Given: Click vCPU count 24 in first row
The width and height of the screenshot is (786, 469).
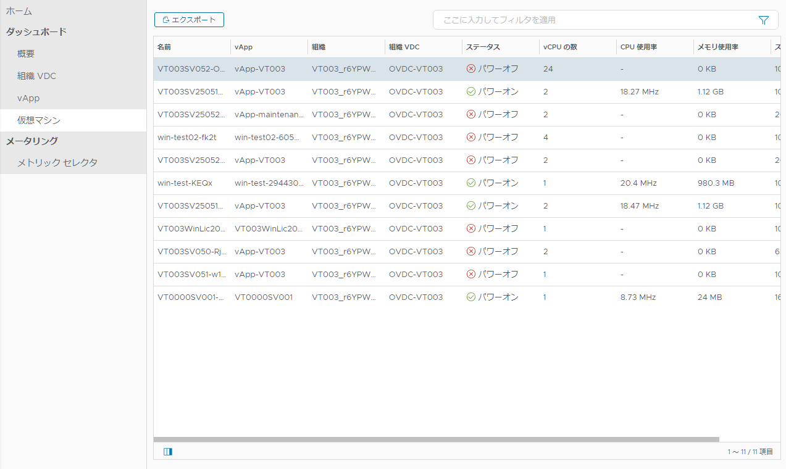Looking at the screenshot, I should pyautogui.click(x=548, y=69).
